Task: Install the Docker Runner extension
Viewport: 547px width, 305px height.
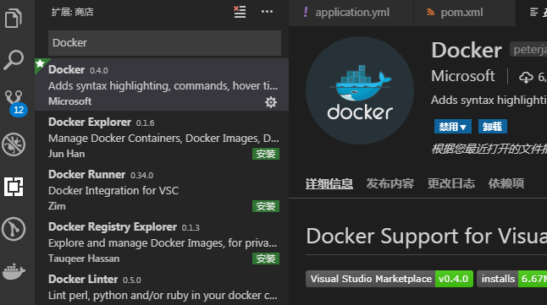Action: tap(266, 206)
